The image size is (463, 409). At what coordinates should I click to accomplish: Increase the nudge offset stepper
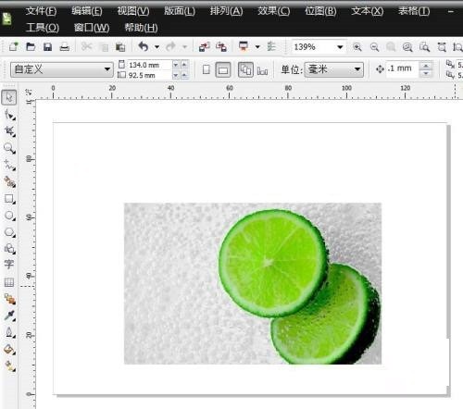[426, 66]
